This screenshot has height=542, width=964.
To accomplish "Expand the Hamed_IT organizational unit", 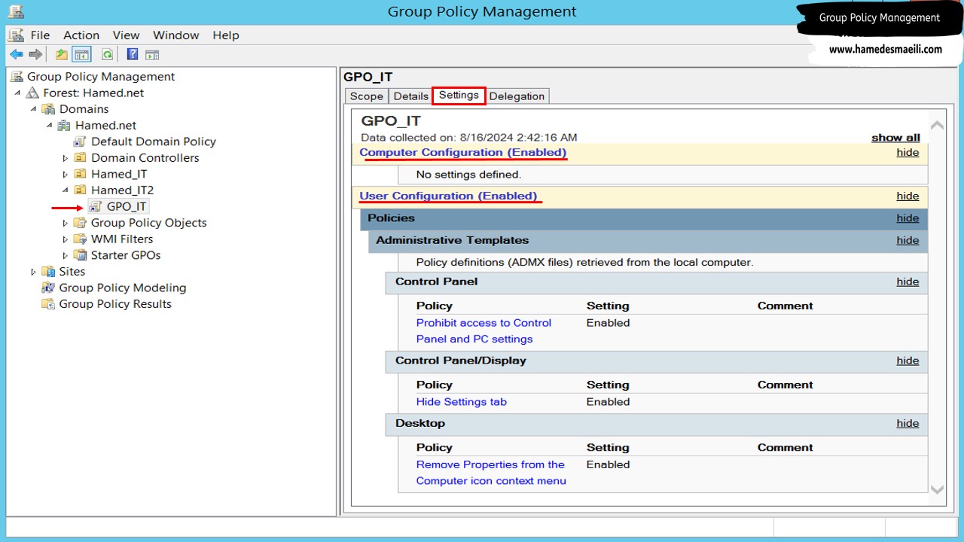I will (66, 174).
